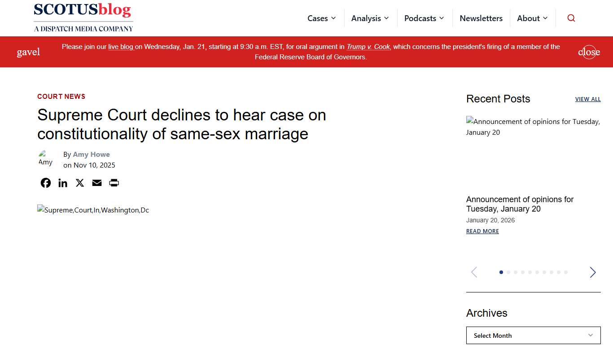613x345 pixels.
Task: Email this article using the envelope icon
Action: [x=96, y=183]
